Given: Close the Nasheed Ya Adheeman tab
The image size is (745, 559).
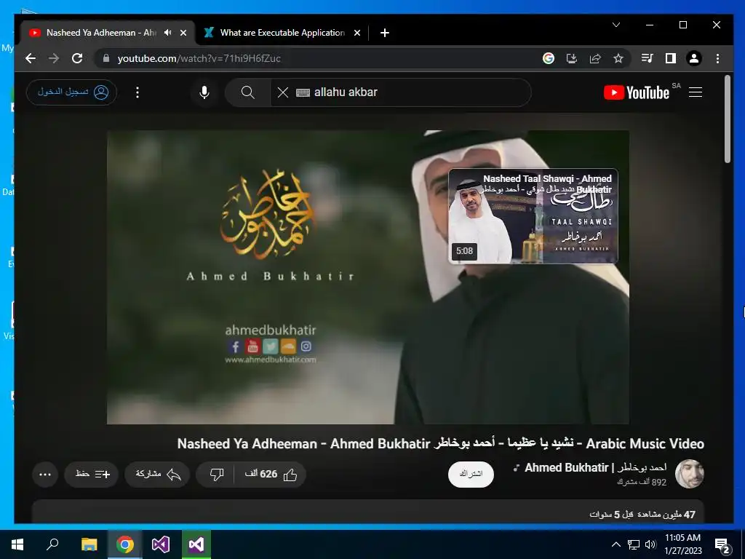Looking at the screenshot, I should click(x=183, y=33).
